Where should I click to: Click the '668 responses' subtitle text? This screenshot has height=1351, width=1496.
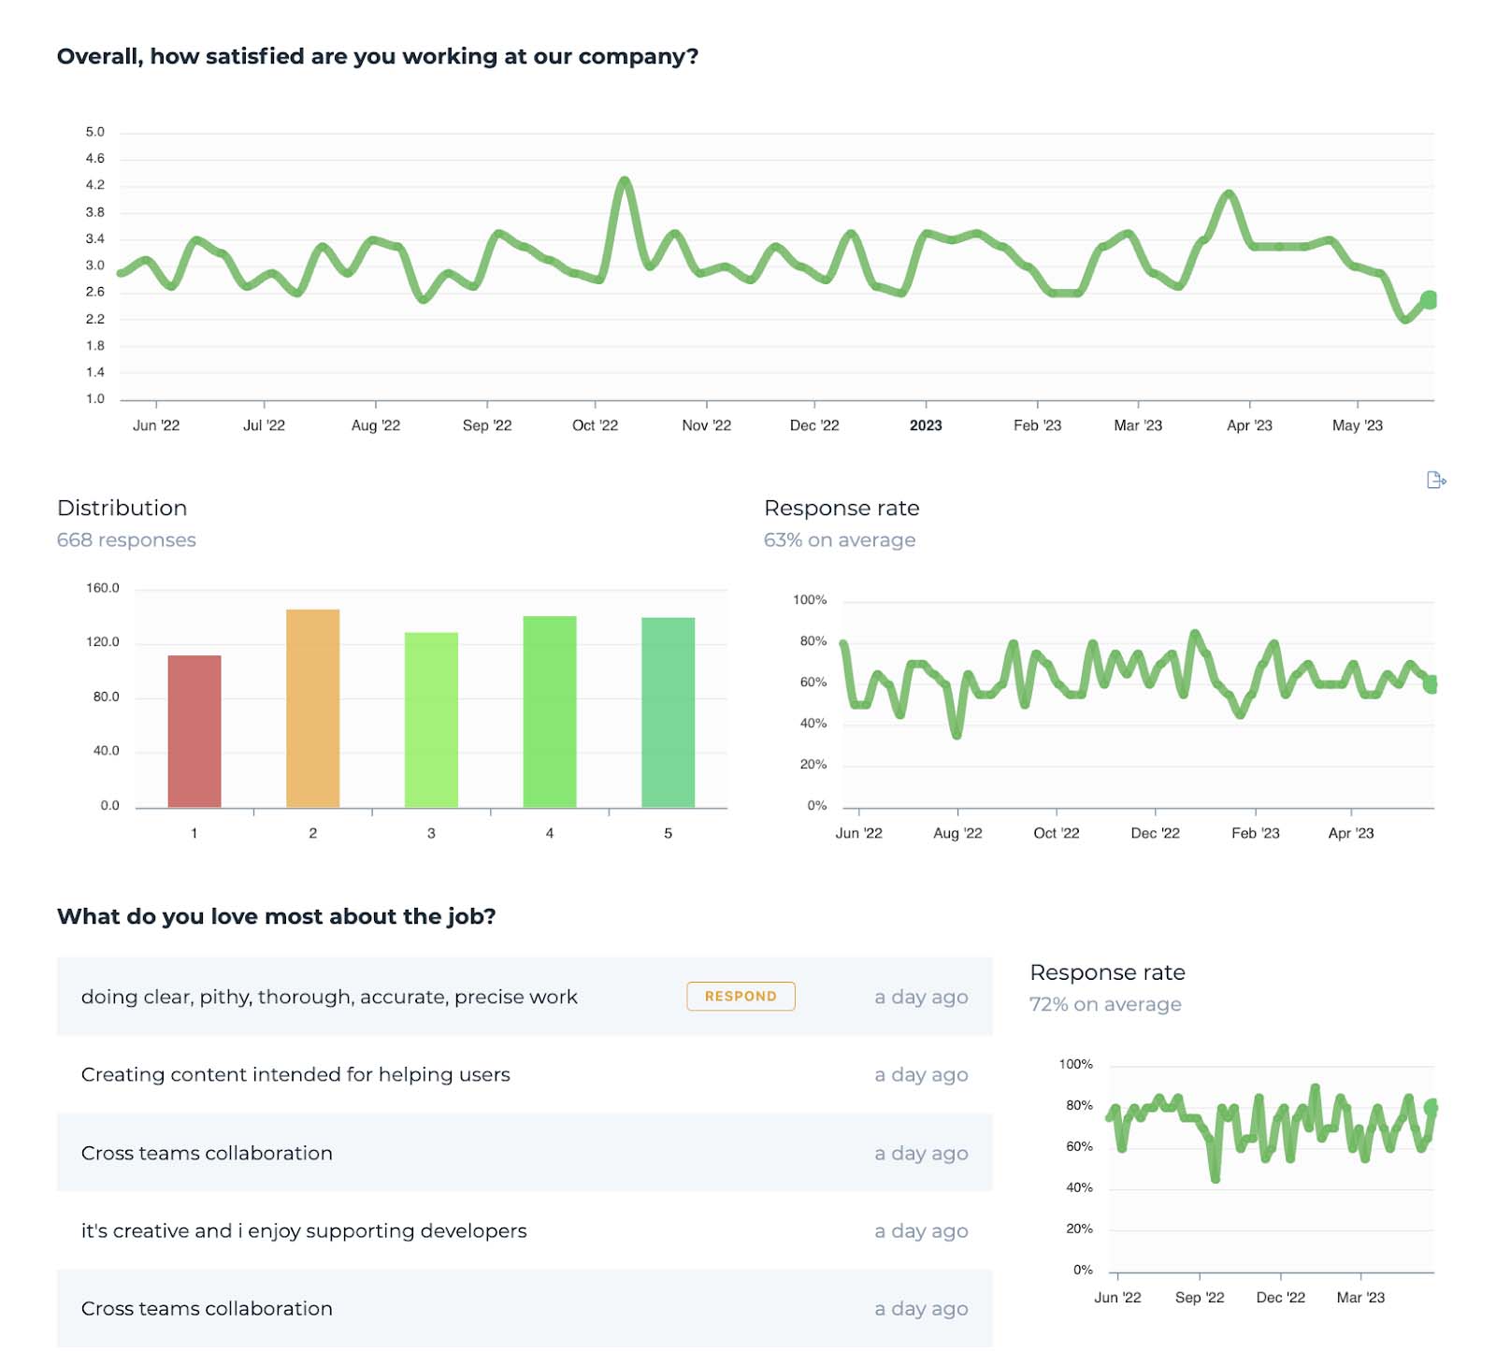pos(126,540)
